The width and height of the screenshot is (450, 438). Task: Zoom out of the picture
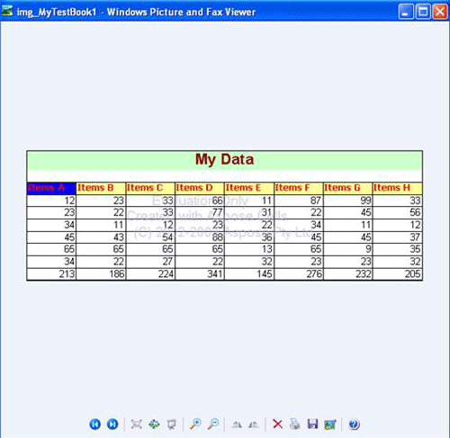coord(213,425)
